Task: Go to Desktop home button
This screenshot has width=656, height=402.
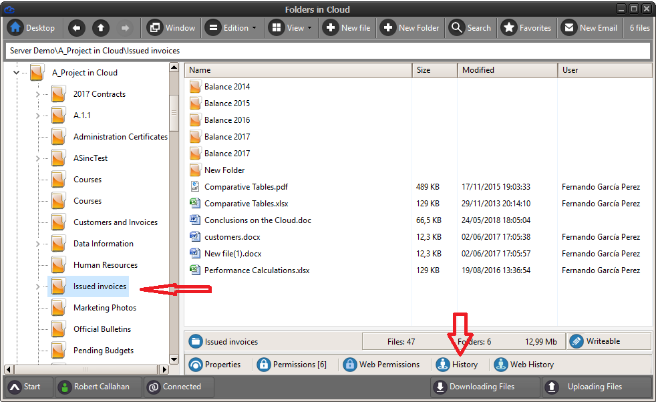Action: [x=33, y=28]
